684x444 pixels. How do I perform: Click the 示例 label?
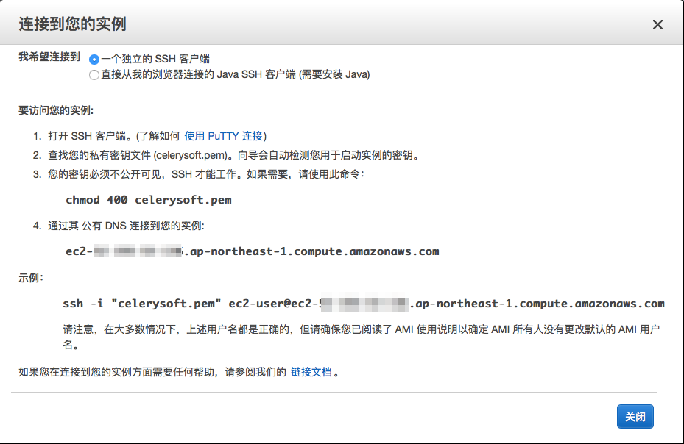(x=30, y=278)
